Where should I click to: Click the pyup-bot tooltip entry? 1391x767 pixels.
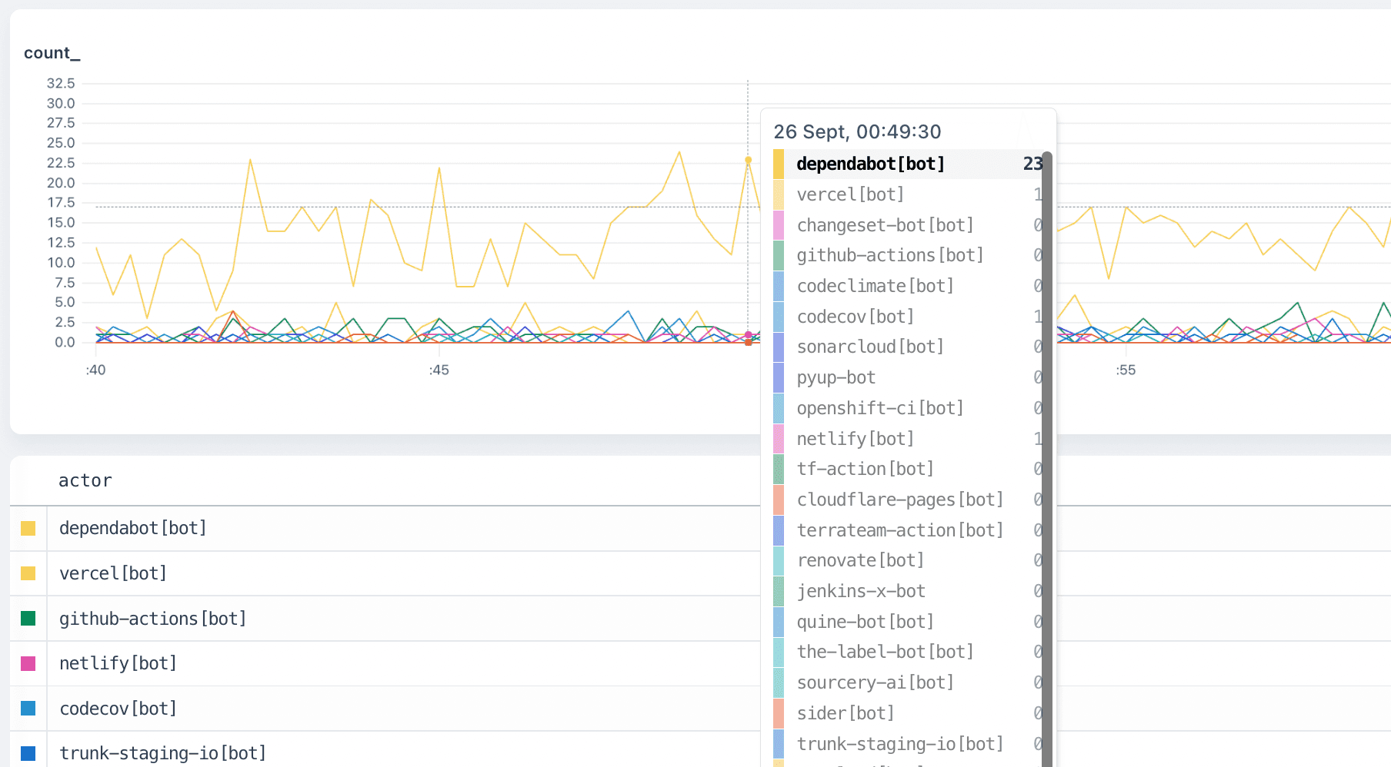pos(836,377)
